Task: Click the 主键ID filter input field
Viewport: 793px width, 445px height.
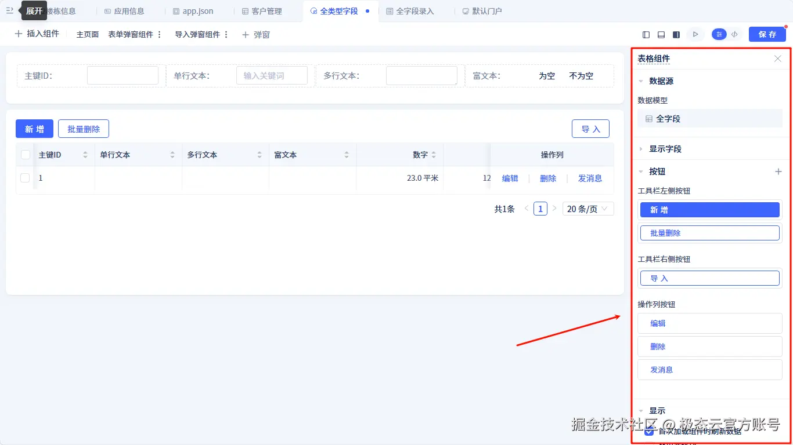Action: pyautogui.click(x=122, y=75)
